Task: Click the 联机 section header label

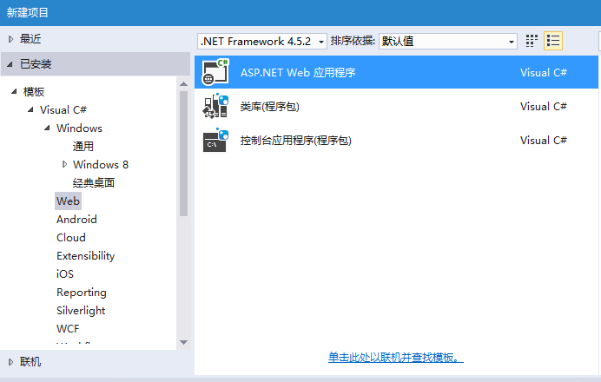Action: pos(30,362)
